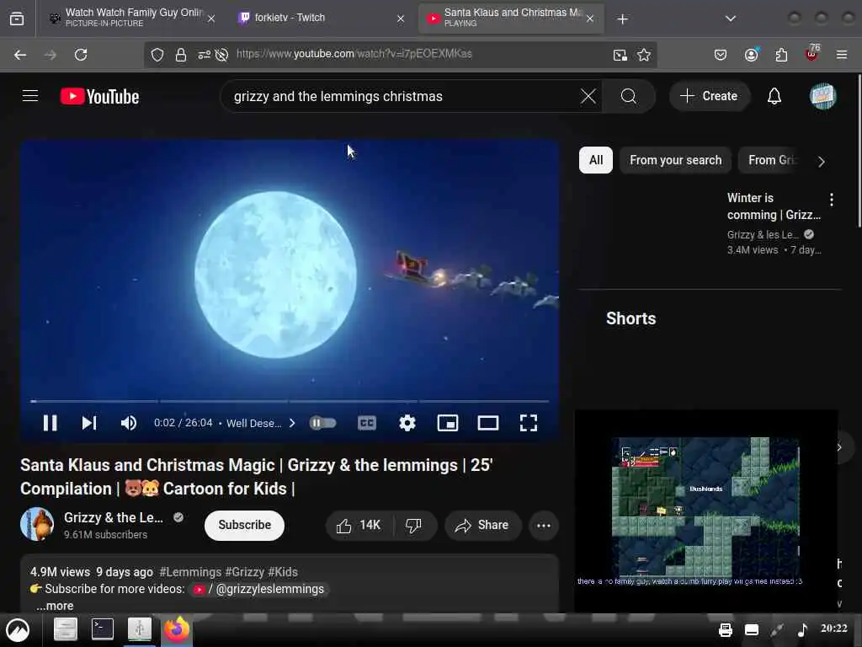Open the Firefox account icon

click(x=751, y=55)
